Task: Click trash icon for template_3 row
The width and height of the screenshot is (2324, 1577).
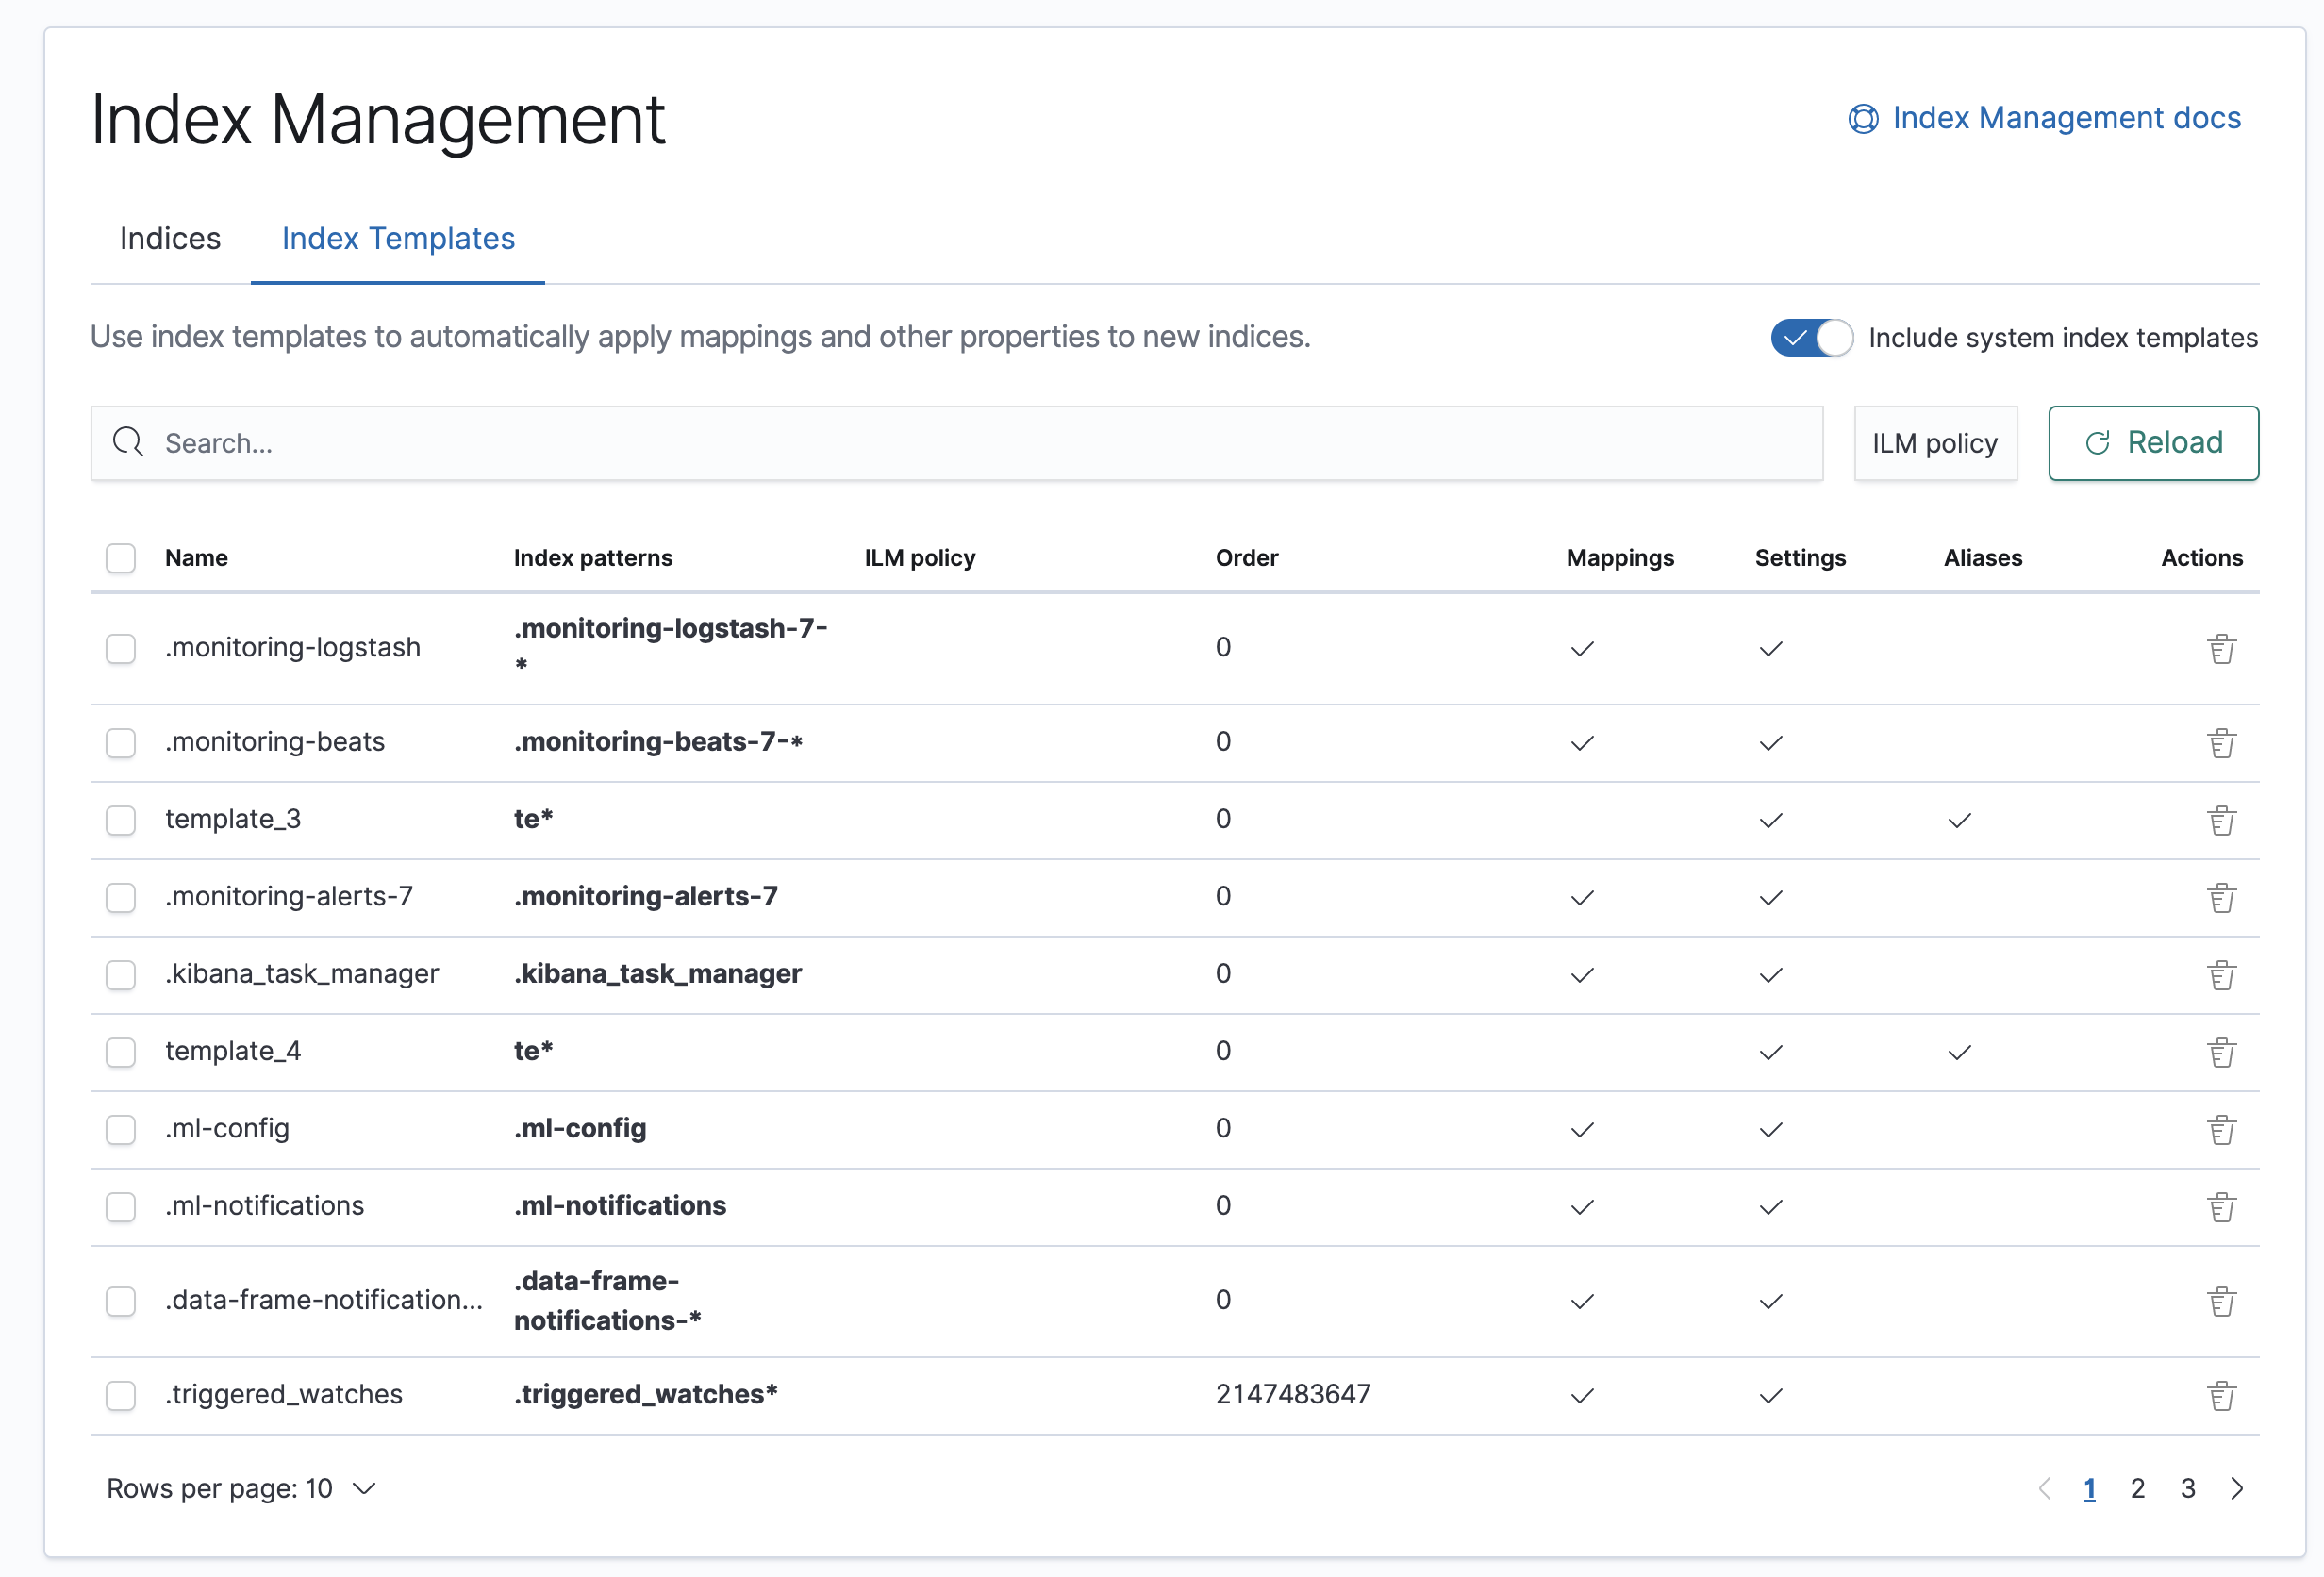Action: tap(2221, 820)
